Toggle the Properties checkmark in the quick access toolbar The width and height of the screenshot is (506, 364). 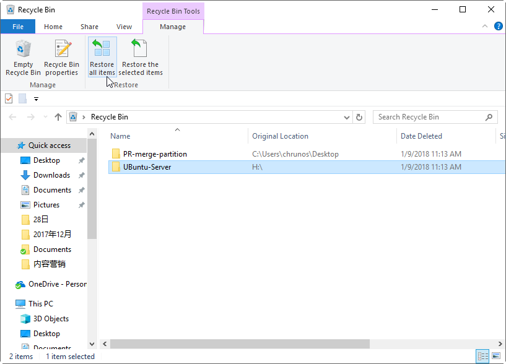tap(9, 98)
